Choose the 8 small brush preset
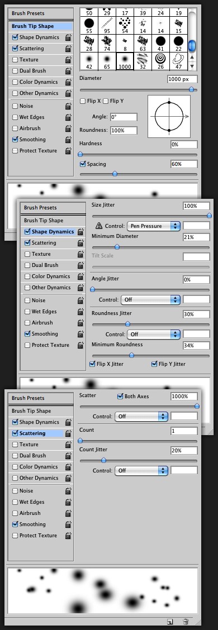Image resolution: width=218 pixels, height=630 pixels. point(125,43)
